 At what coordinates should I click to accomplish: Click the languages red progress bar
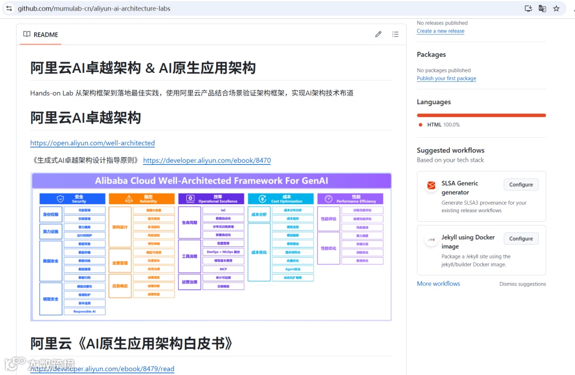[x=481, y=115]
